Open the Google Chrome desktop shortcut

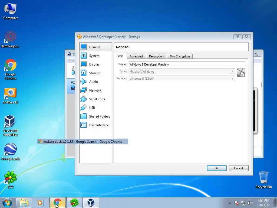(x=11, y=69)
